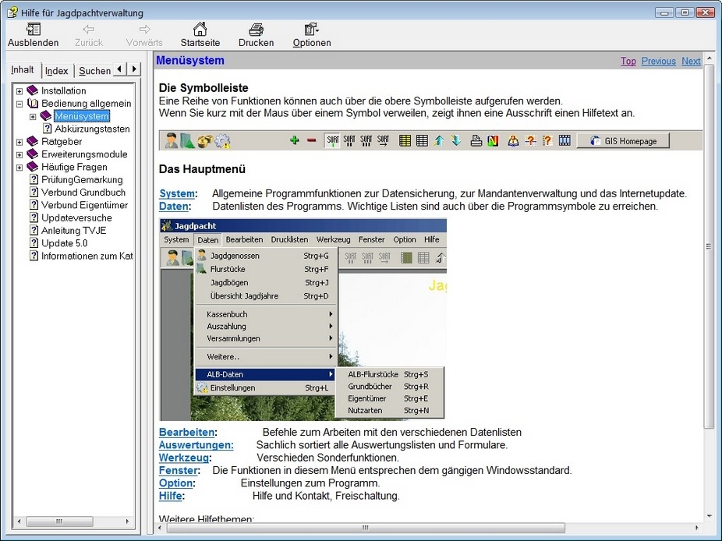Open the Fenster help link
Image resolution: width=722 pixels, height=541 pixels.
(179, 471)
